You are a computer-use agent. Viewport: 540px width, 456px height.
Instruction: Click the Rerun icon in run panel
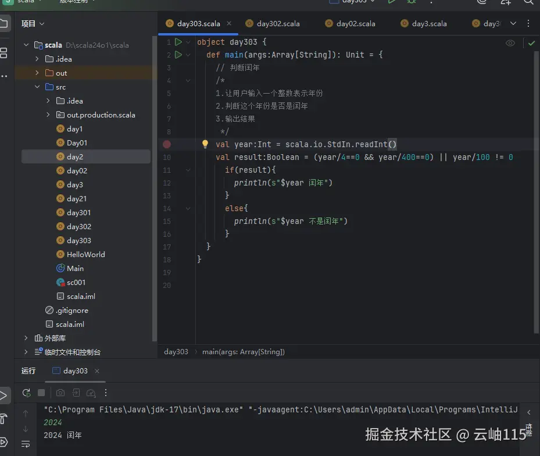tap(26, 393)
